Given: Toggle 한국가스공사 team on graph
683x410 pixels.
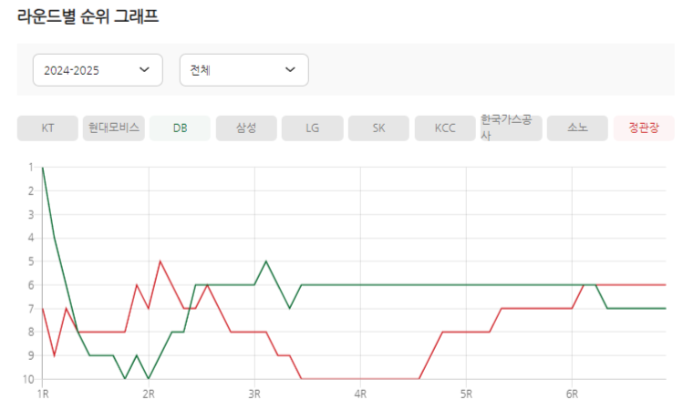Looking at the screenshot, I should pyautogui.click(x=511, y=128).
